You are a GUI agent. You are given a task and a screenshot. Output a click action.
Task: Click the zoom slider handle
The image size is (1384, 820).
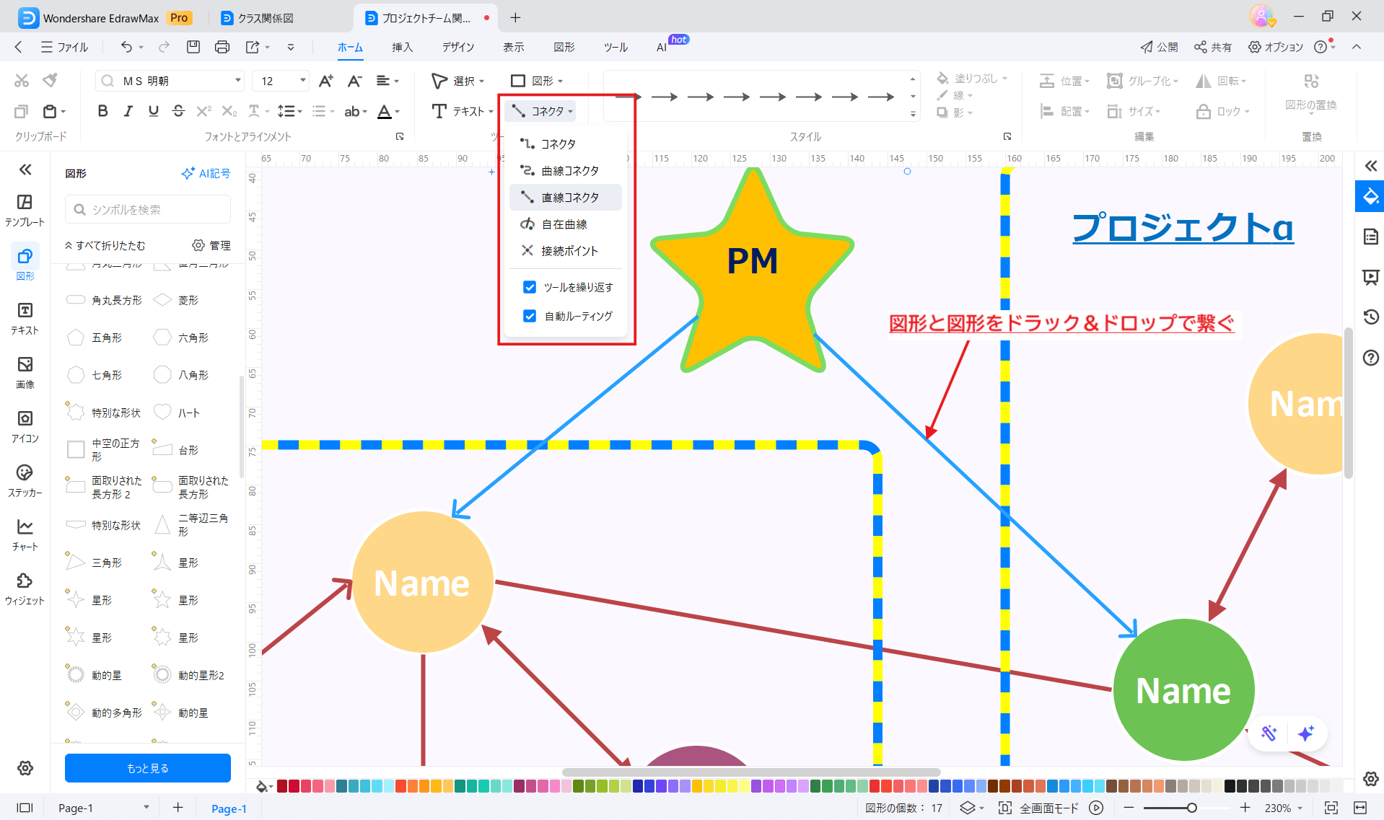click(x=1192, y=808)
